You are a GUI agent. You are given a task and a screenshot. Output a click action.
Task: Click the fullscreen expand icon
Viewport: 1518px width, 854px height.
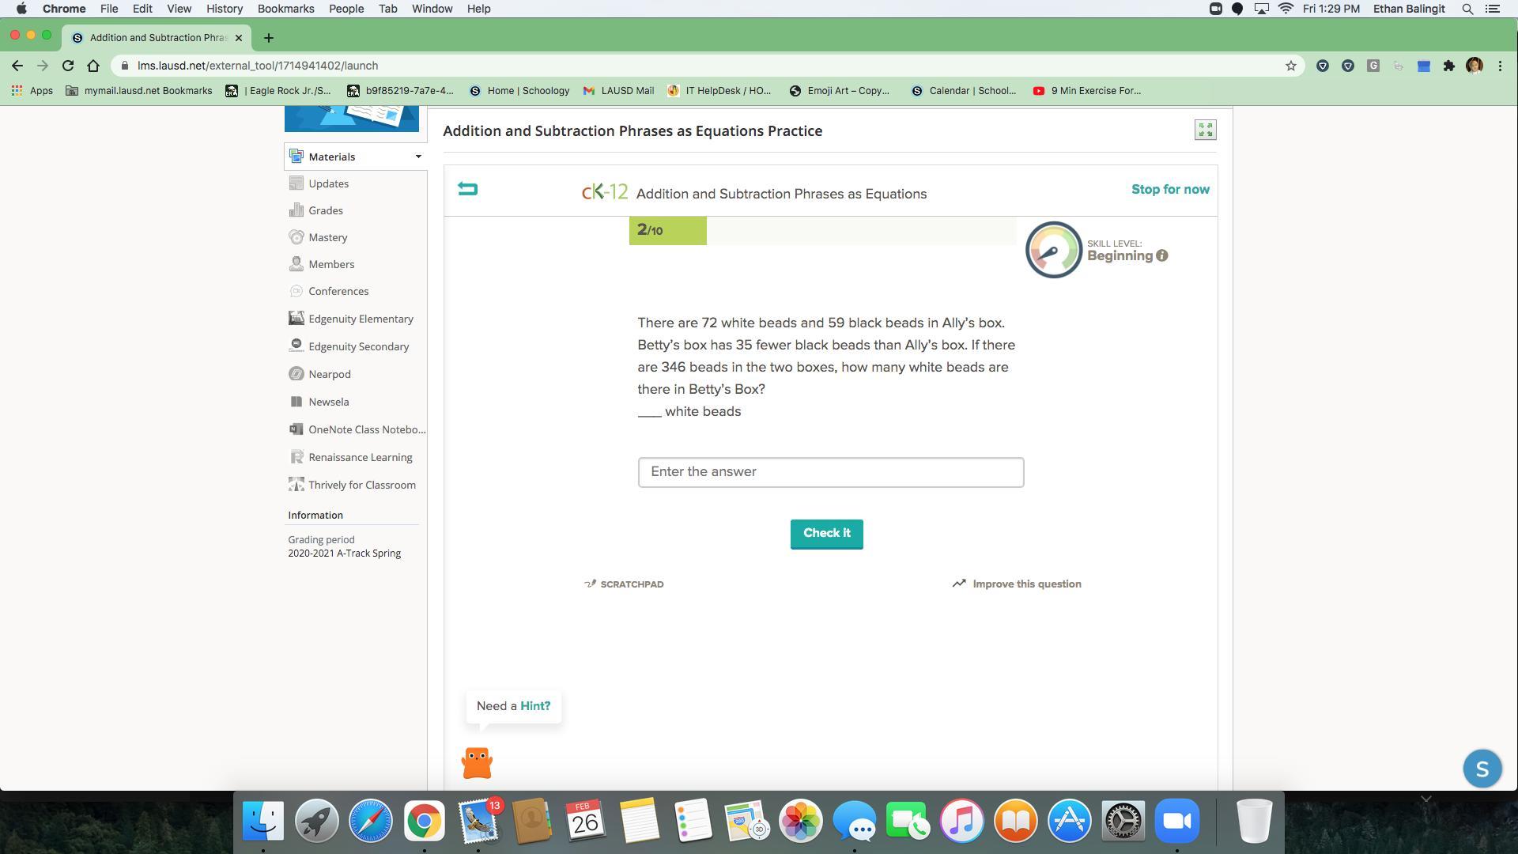point(1205,130)
